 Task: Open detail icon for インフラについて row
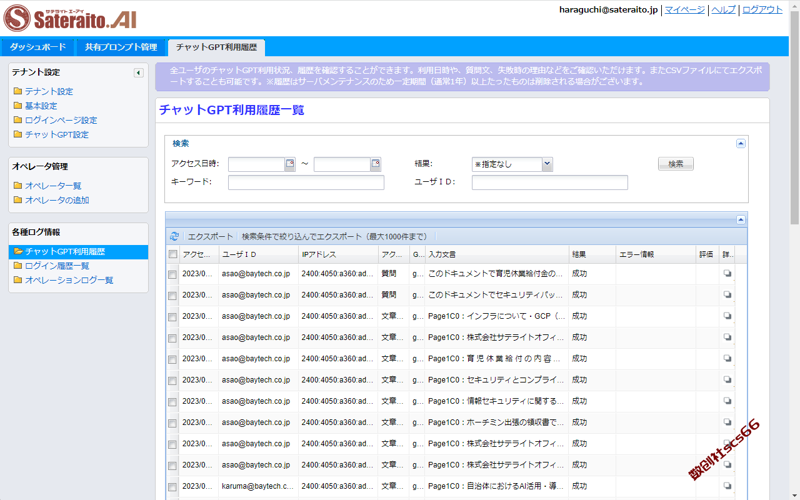[727, 316]
